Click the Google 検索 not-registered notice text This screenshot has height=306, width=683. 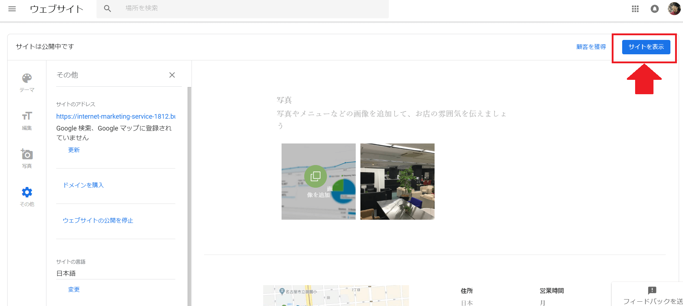click(x=114, y=133)
